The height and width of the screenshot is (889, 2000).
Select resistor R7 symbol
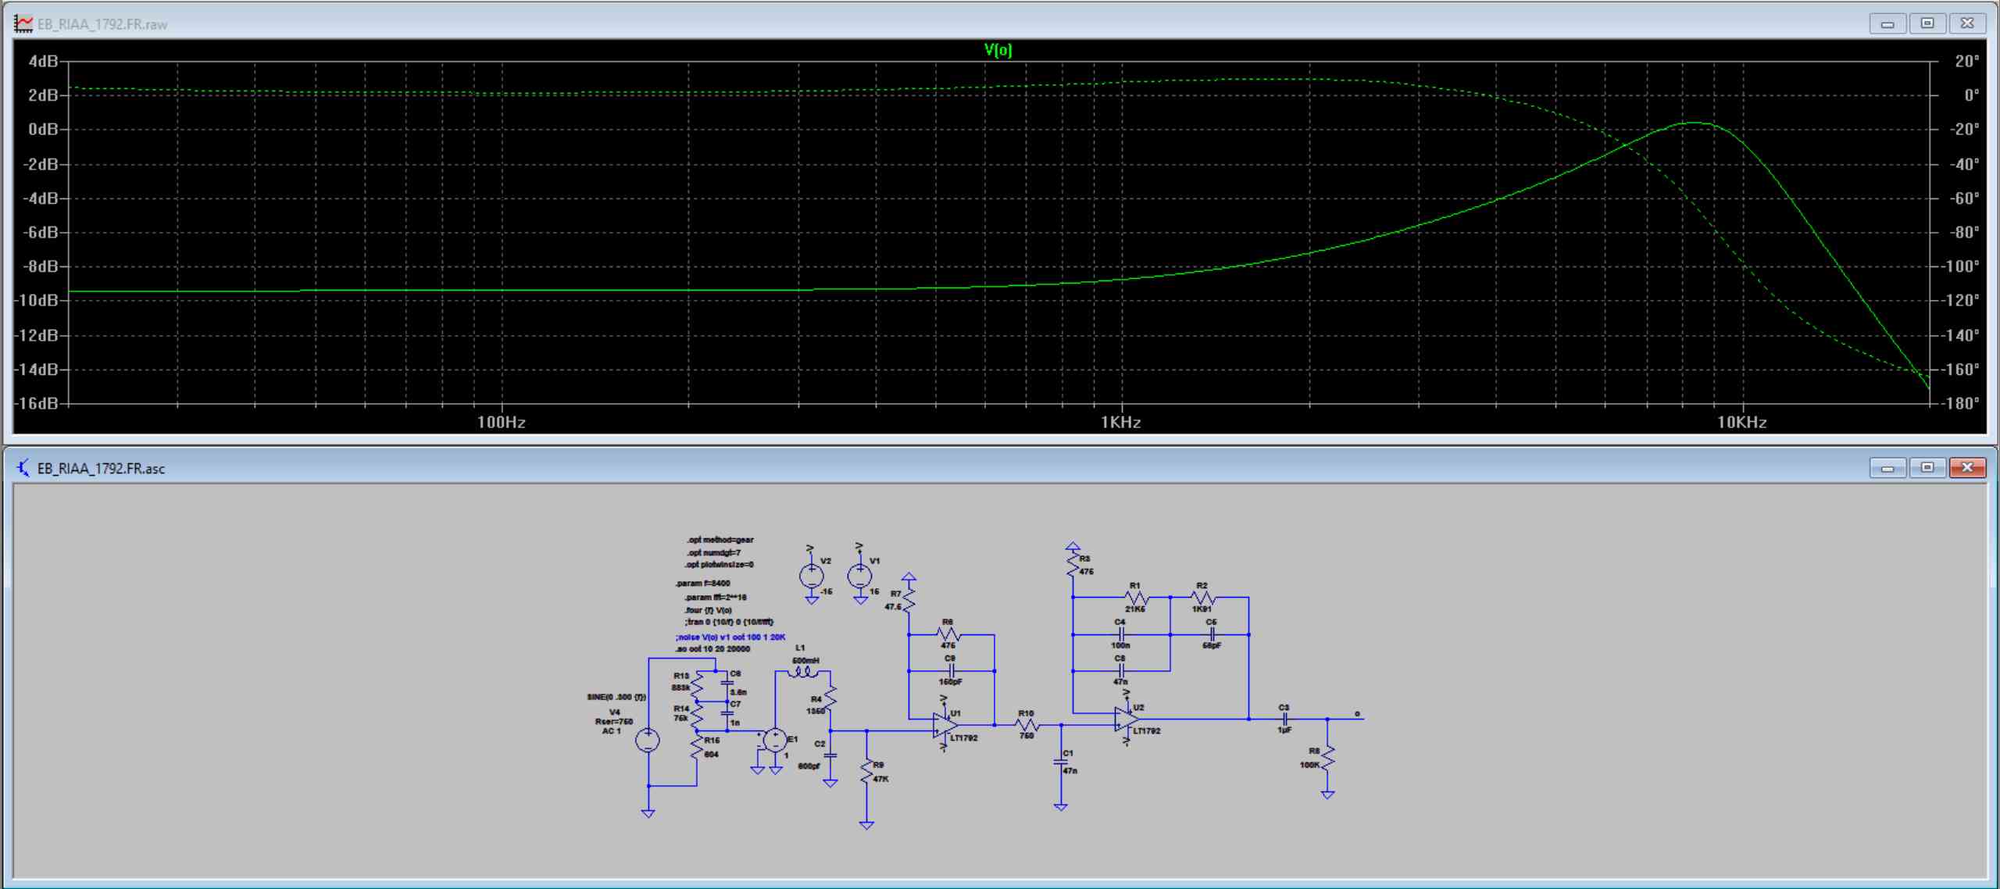click(x=909, y=599)
